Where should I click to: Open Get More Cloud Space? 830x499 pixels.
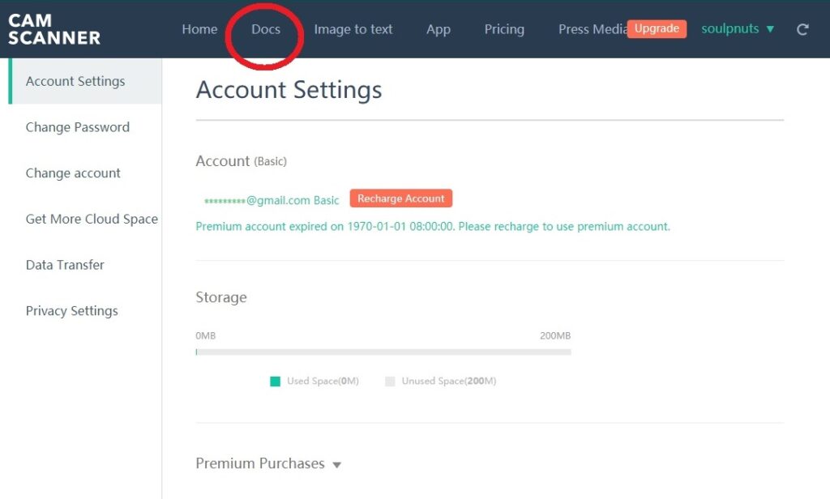click(92, 219)
